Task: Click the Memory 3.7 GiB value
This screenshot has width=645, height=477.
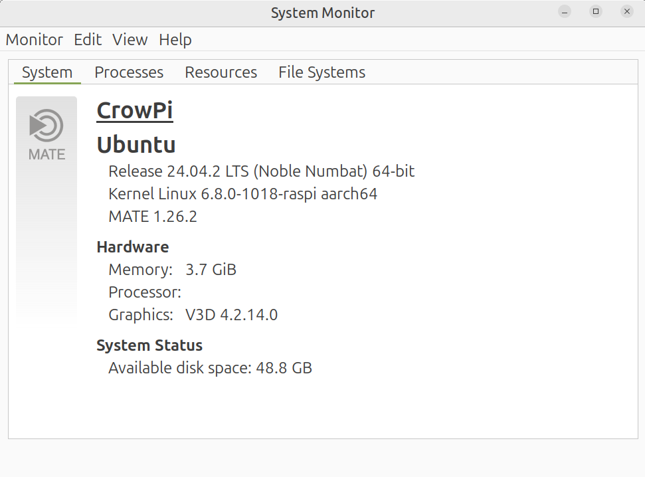Action: pyautogui.click(x=211, y=270)
